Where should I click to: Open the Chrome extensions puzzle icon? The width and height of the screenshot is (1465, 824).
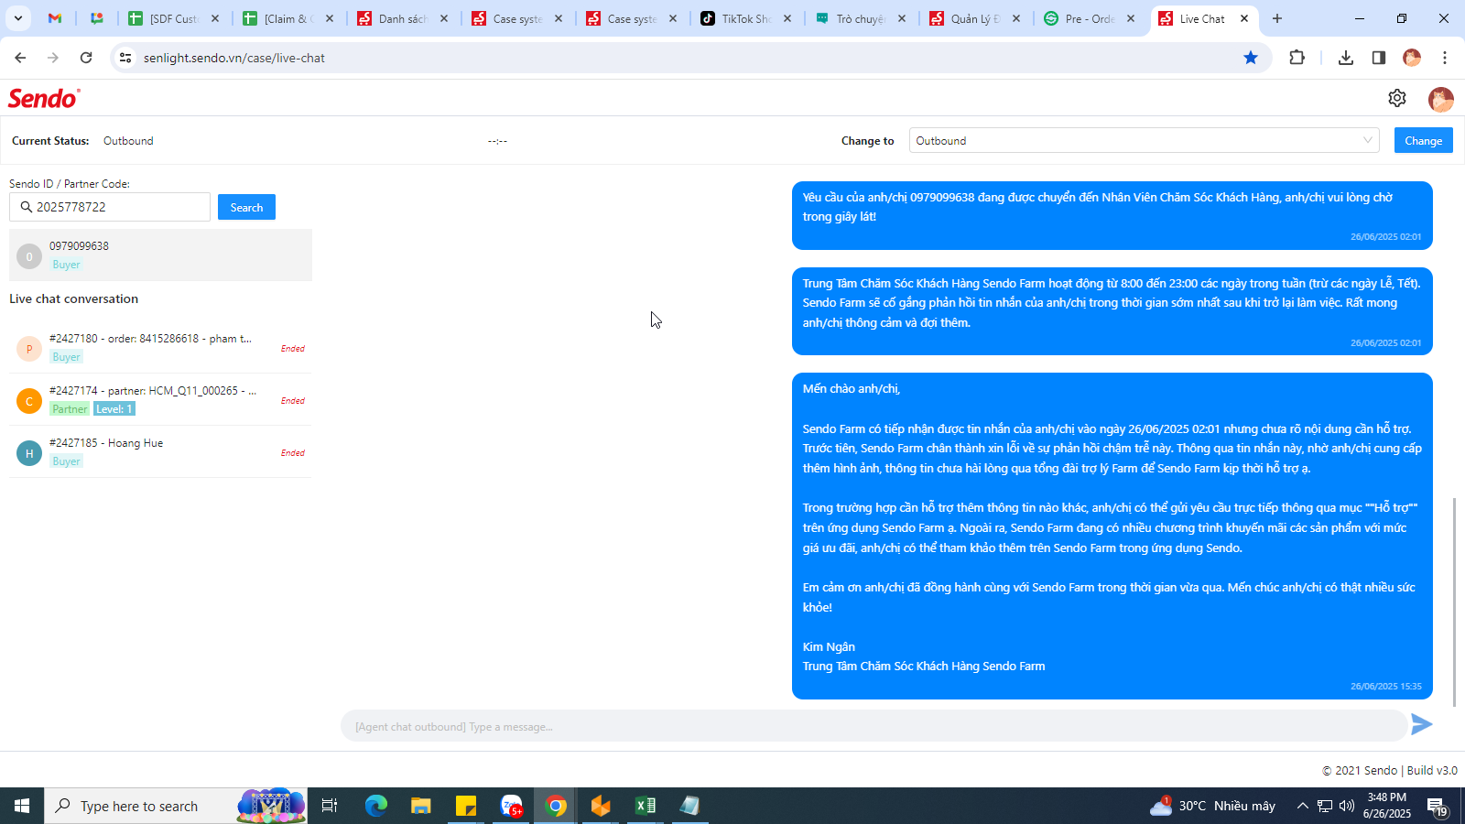1297,58
